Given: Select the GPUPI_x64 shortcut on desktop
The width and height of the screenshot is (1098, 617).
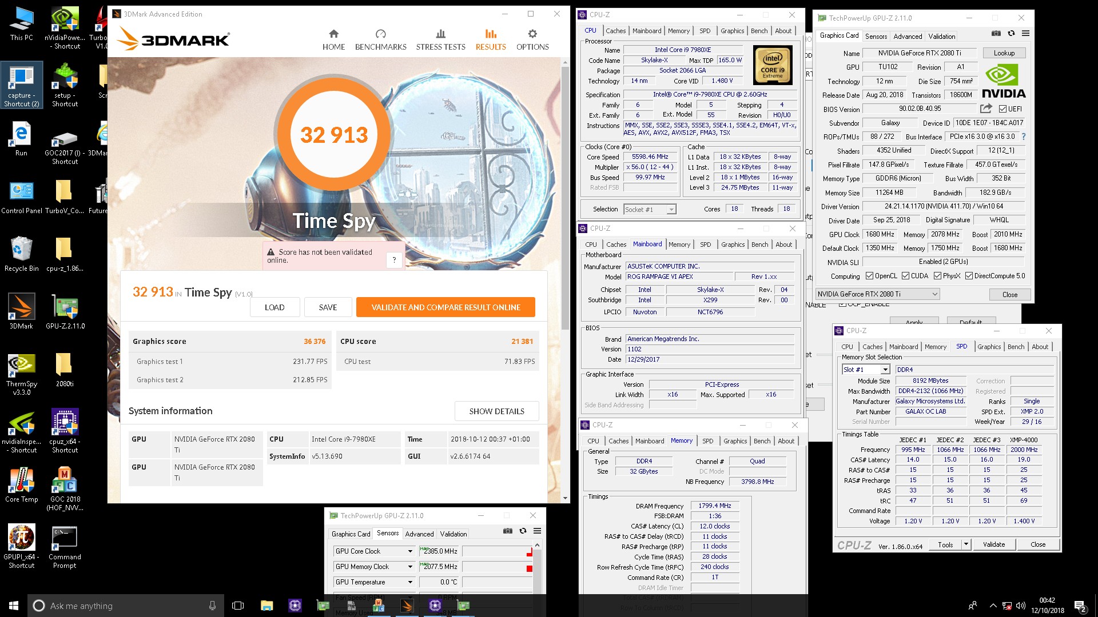Looking at the screenshot, I should 21,547.
